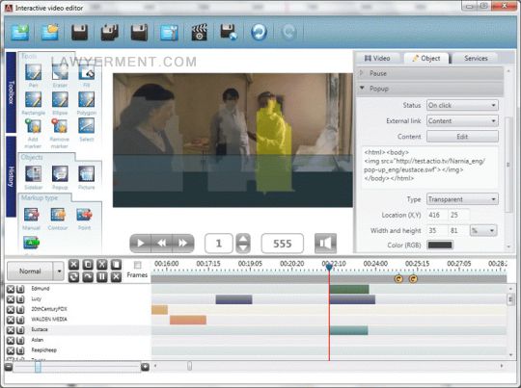521x388 pixels.
Task: Select the green Edmund clip on the timeline
Action: pos(349,289)
